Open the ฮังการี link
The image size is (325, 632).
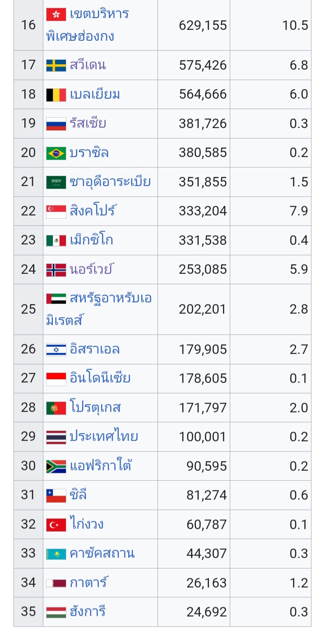coord(88,612)
